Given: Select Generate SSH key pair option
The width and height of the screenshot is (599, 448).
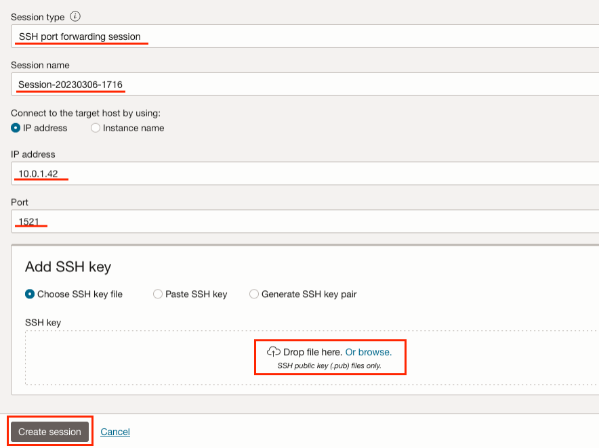Looking at the screenshot, I should [x=254, y=294].
